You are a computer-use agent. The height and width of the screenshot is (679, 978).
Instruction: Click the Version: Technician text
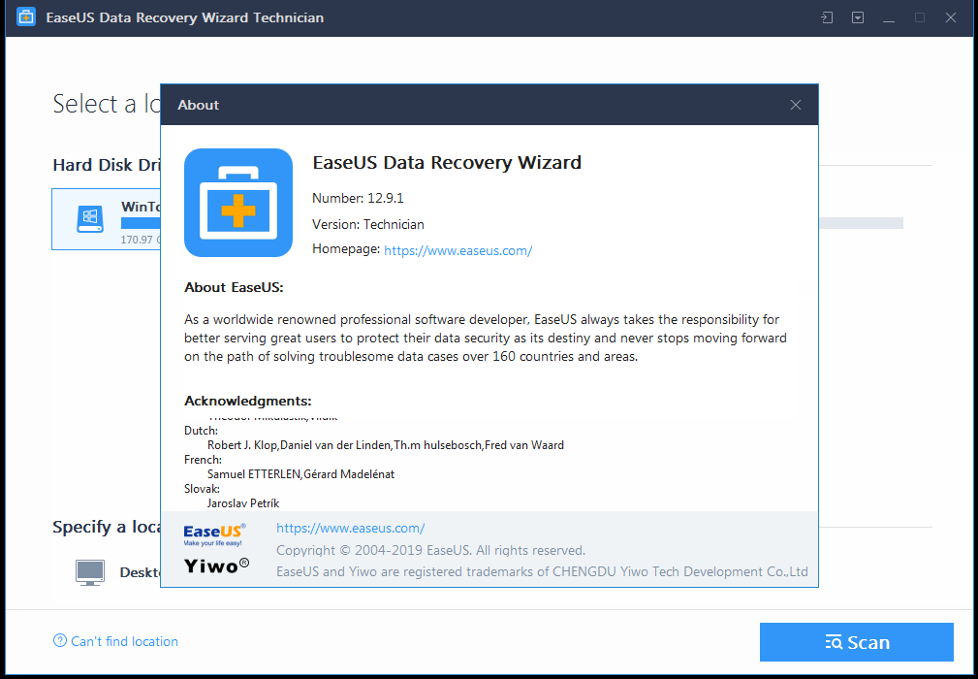point(368,224)
